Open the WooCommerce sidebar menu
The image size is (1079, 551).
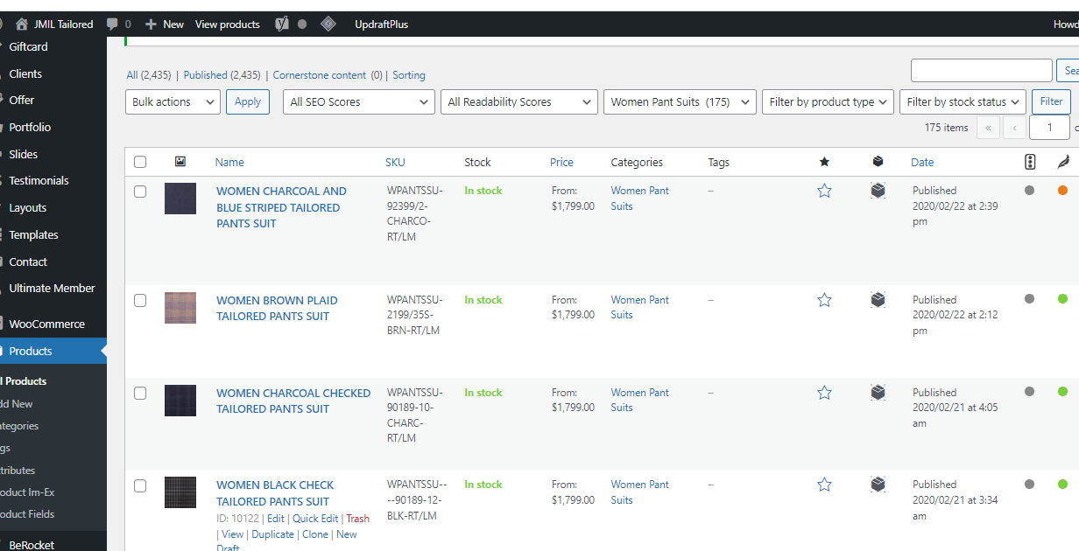pyautogui.click(x=47, y=324)
